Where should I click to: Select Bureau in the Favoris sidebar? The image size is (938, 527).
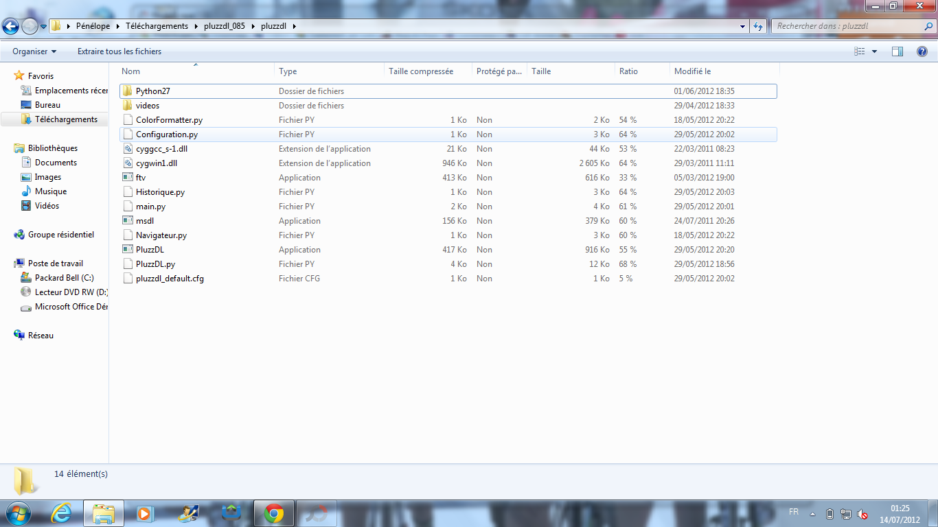tap(47, 105)
